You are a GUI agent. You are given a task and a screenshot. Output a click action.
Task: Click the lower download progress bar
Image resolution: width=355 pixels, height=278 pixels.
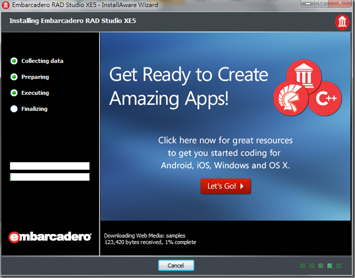50,177
